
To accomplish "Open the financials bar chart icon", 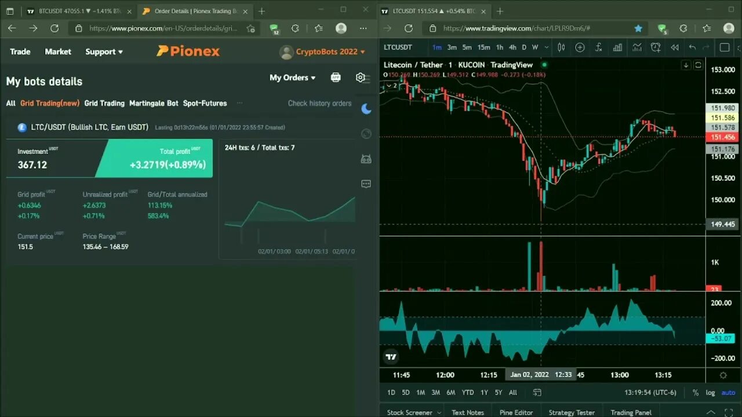I will click(x=619, y=47).
